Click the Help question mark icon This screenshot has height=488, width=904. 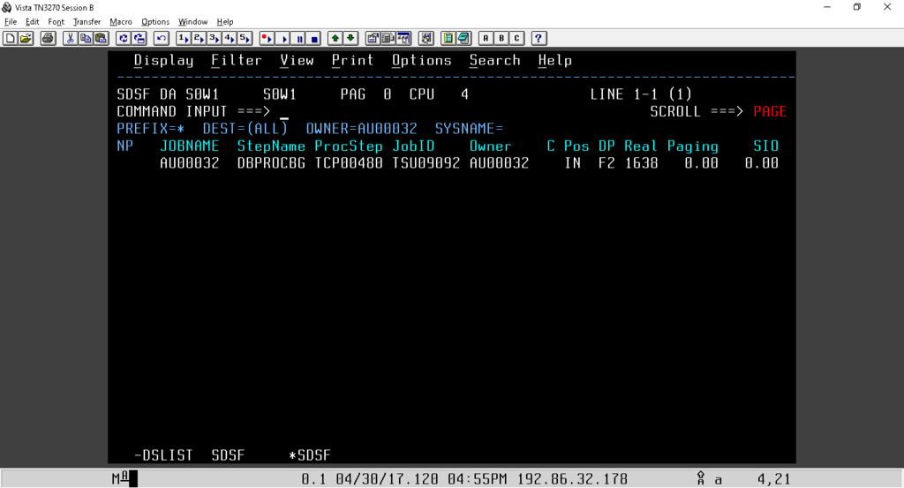click(x=539, y=39)
